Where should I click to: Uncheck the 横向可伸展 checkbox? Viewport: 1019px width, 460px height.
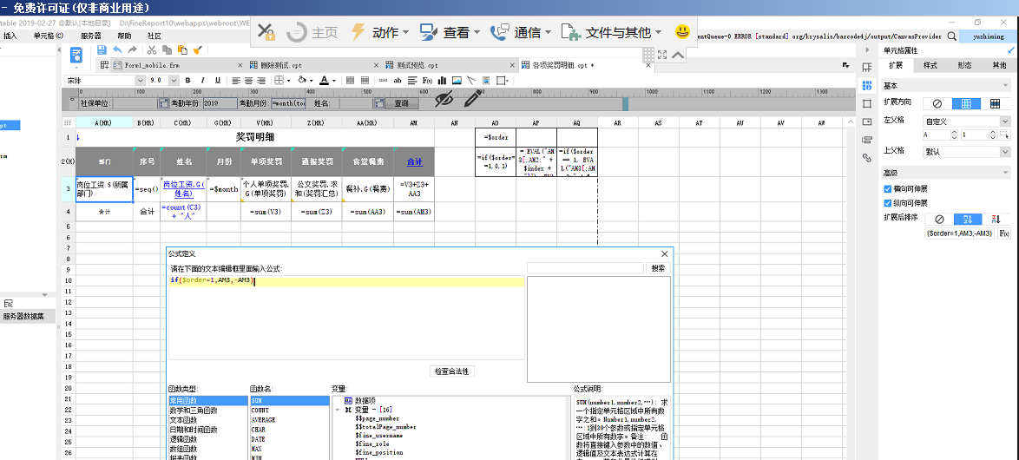888,188
